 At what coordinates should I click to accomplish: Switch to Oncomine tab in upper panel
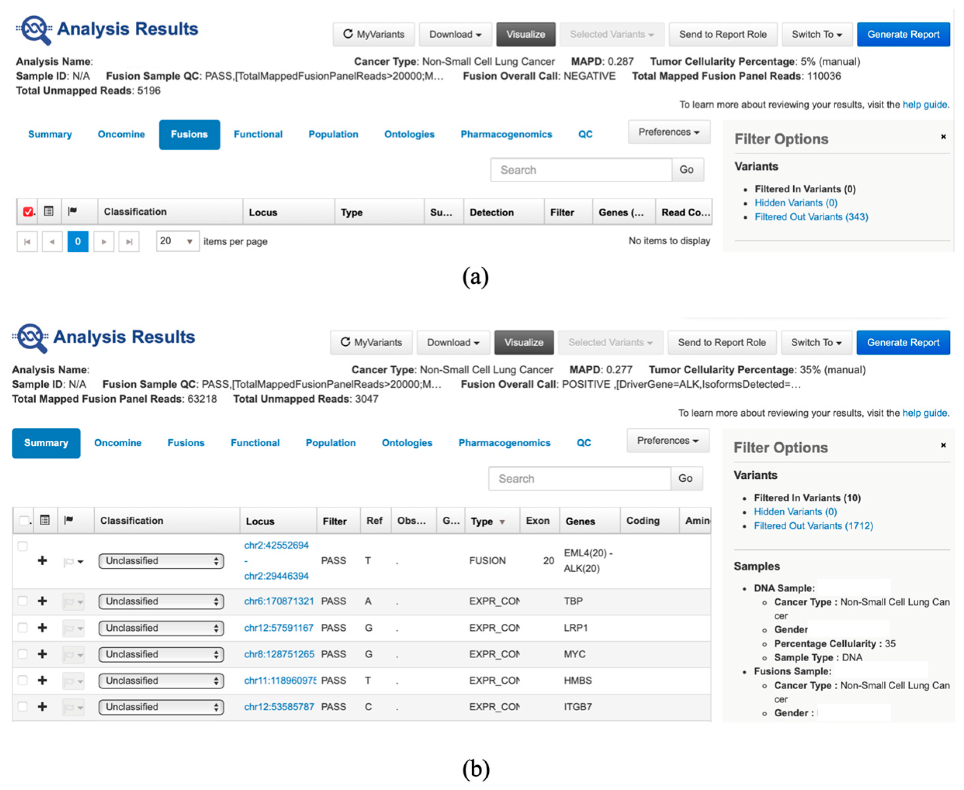(x=121, y=134)
